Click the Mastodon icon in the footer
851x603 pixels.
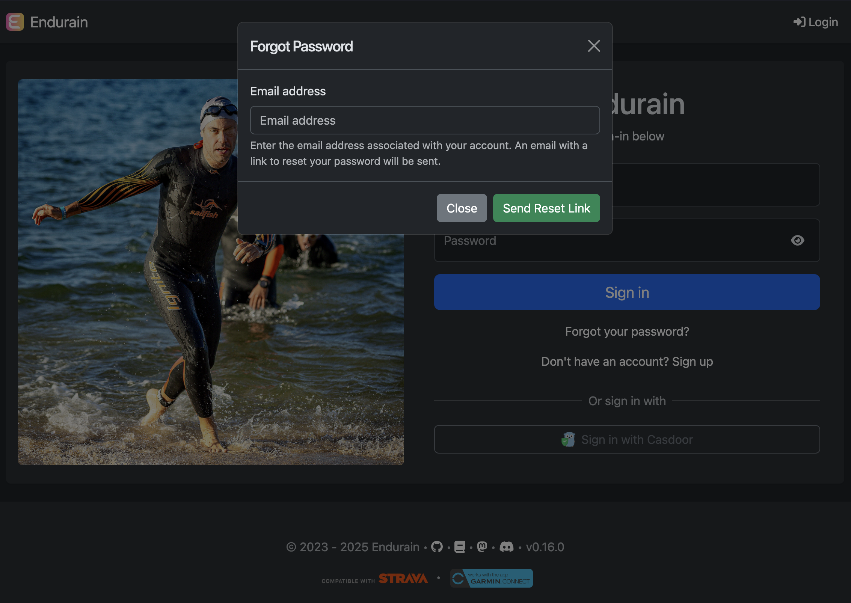[x=483, y=547]
